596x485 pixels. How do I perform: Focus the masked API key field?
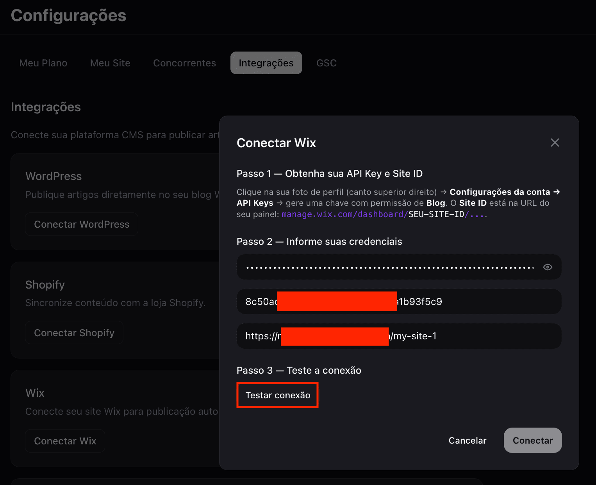coord(399,267)
